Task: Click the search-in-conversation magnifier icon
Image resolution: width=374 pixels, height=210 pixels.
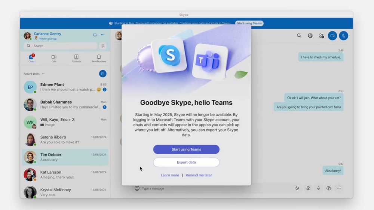Action: (299, 36)
